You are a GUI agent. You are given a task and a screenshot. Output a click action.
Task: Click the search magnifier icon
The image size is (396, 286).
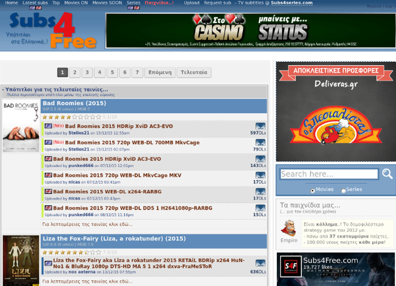point(387,174)
